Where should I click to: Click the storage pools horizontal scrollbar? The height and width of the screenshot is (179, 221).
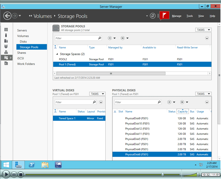pos(111,73)
